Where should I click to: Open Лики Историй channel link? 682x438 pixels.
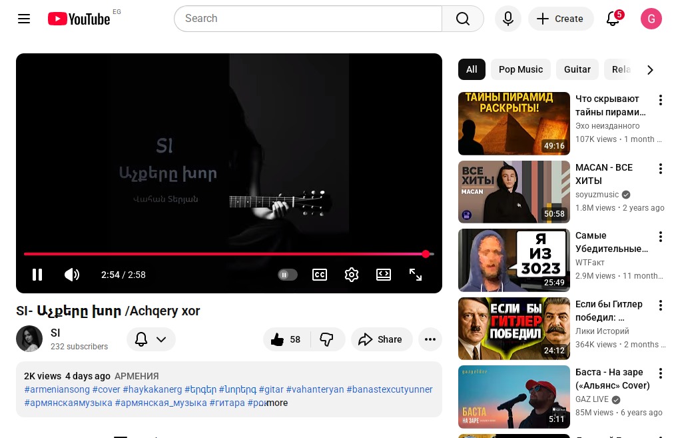(x=602, y=331)
